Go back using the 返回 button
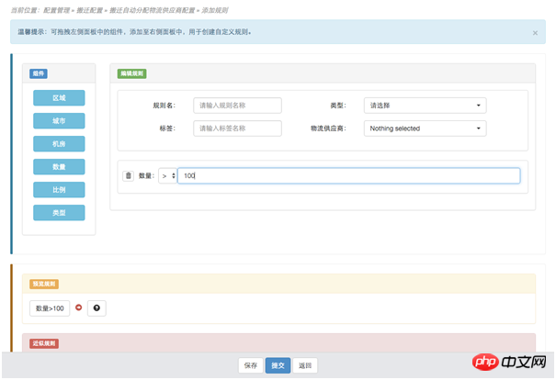This screenshot has height=380, width=556. point(306,365)
